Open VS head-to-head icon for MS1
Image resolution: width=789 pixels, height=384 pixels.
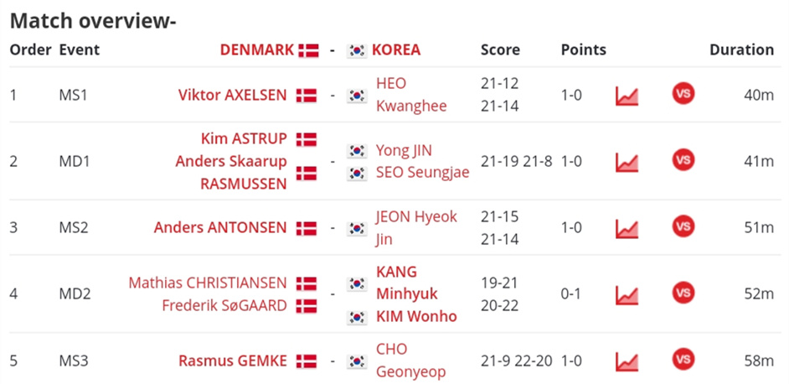point(683,94)
